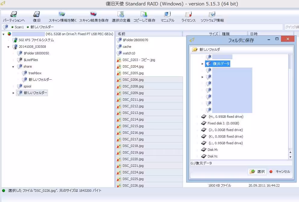This screenshot has height=202, width=299.
Task: Click the パーティションへ toolbar icon
Action: point(14,14)
